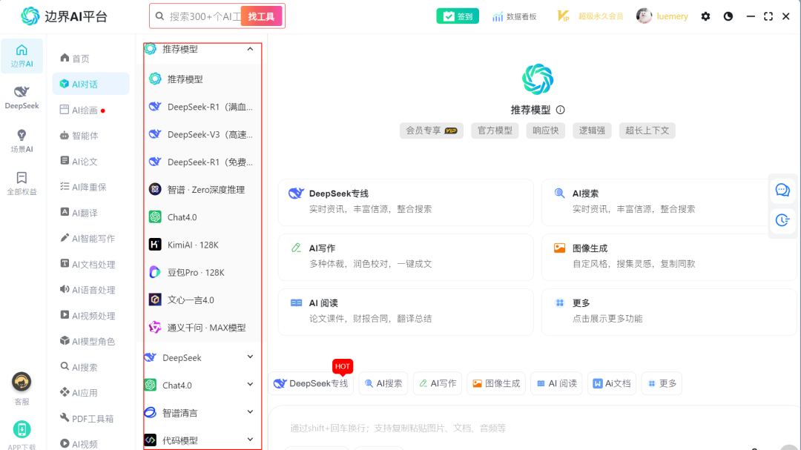Click the 会员专享 tag

431,130
